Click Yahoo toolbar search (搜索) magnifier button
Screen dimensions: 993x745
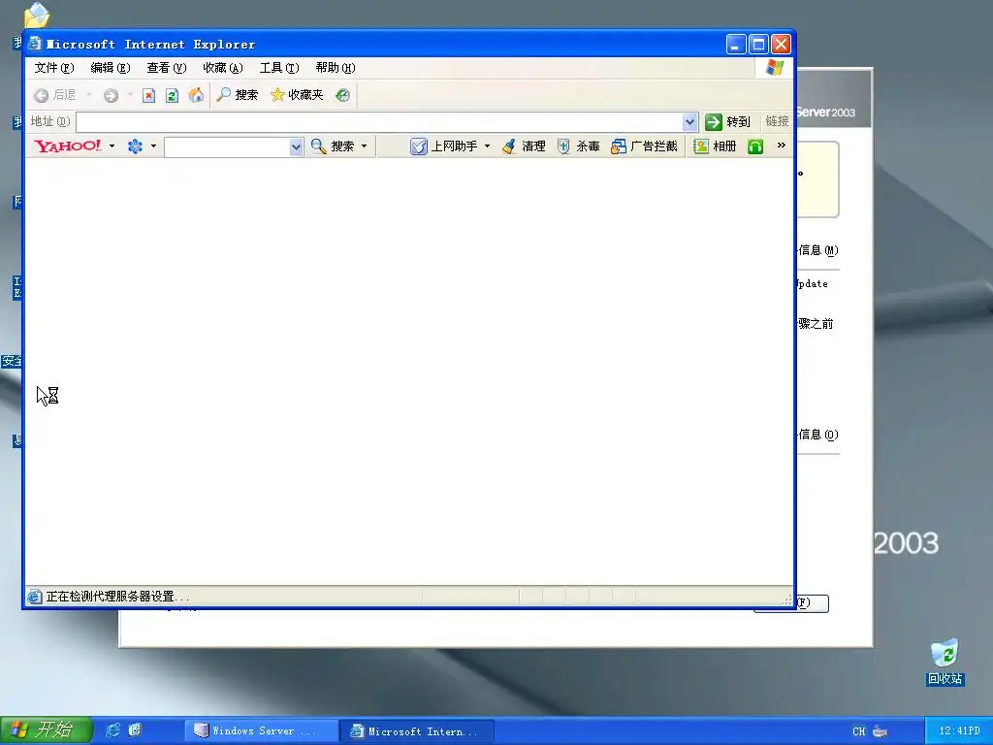pyautogui.click(x=333, y=146)
